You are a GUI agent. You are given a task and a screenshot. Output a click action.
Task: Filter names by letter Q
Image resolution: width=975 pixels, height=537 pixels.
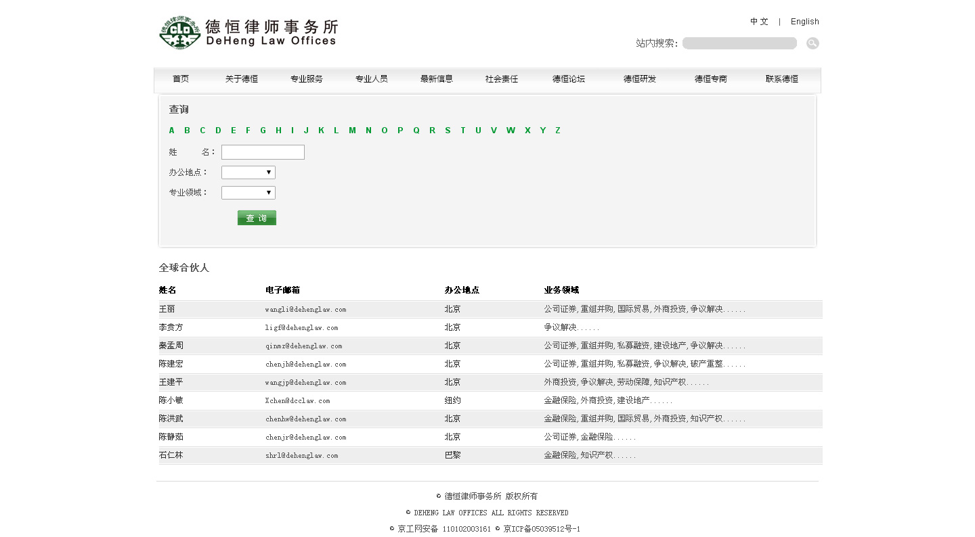(416, 131)
